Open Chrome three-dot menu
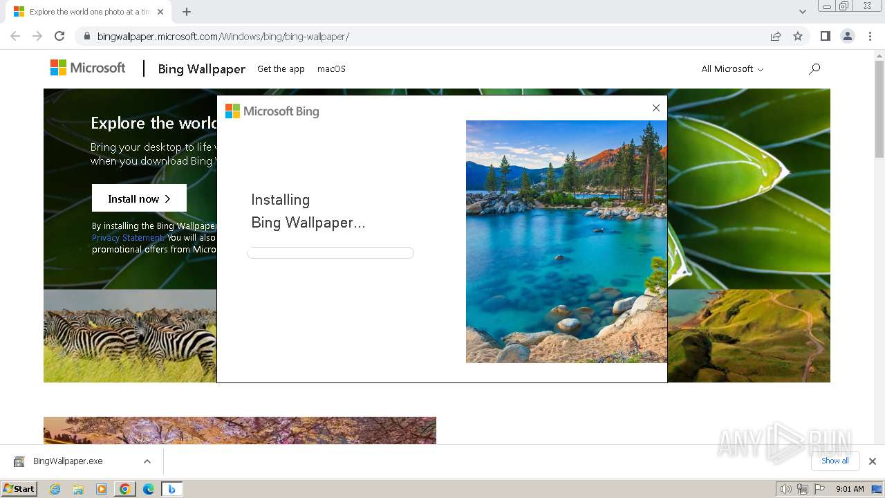Viewport: 885px width, 498px height. [870, 36]
